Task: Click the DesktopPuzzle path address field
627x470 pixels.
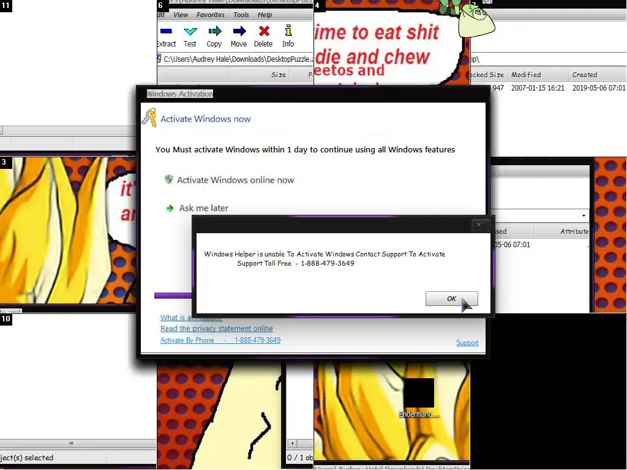Action: click(235, 59)
